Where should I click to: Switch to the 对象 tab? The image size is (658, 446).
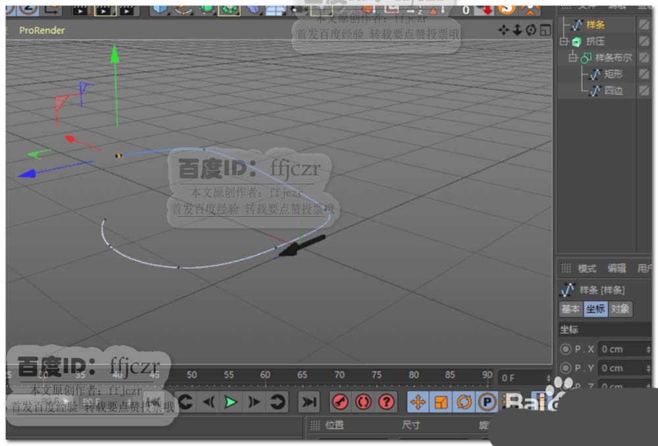tap(620, 309)
